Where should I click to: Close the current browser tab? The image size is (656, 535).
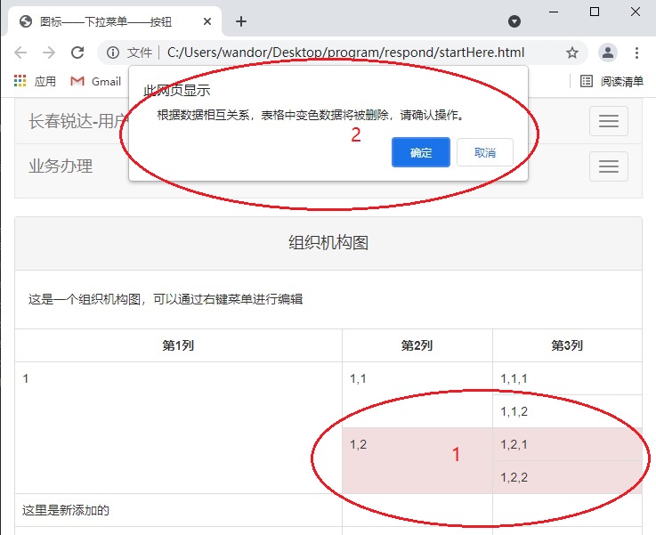point(207,21)
